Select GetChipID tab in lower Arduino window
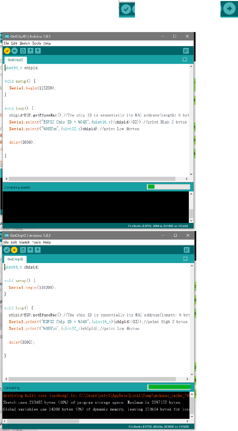The height and width of the screenshot is (431, 238). pyautogui.click(x=15, y=259)
